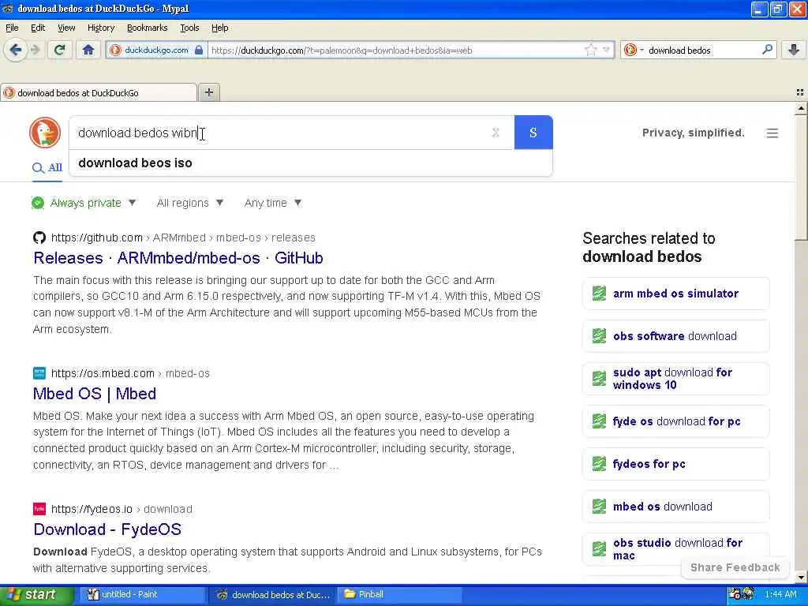Select the All results tab
Screen dimensions: 808x606
[47, 168]
